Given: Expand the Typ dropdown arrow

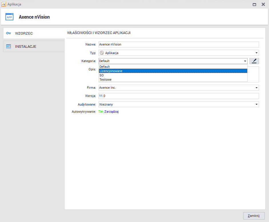Looking at the screenshot, I should 256,53.
